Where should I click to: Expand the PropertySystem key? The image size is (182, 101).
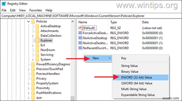tap(29, 83)
